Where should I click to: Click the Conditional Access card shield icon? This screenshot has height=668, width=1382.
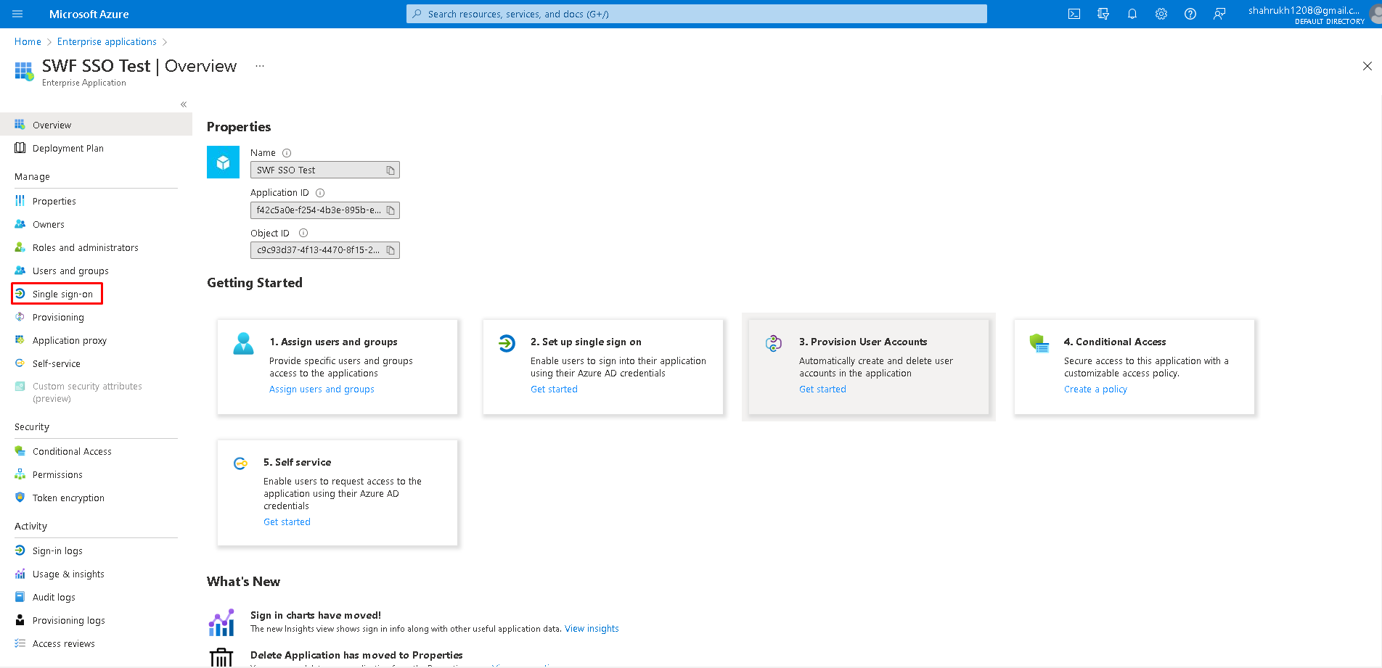point(1039,343)
